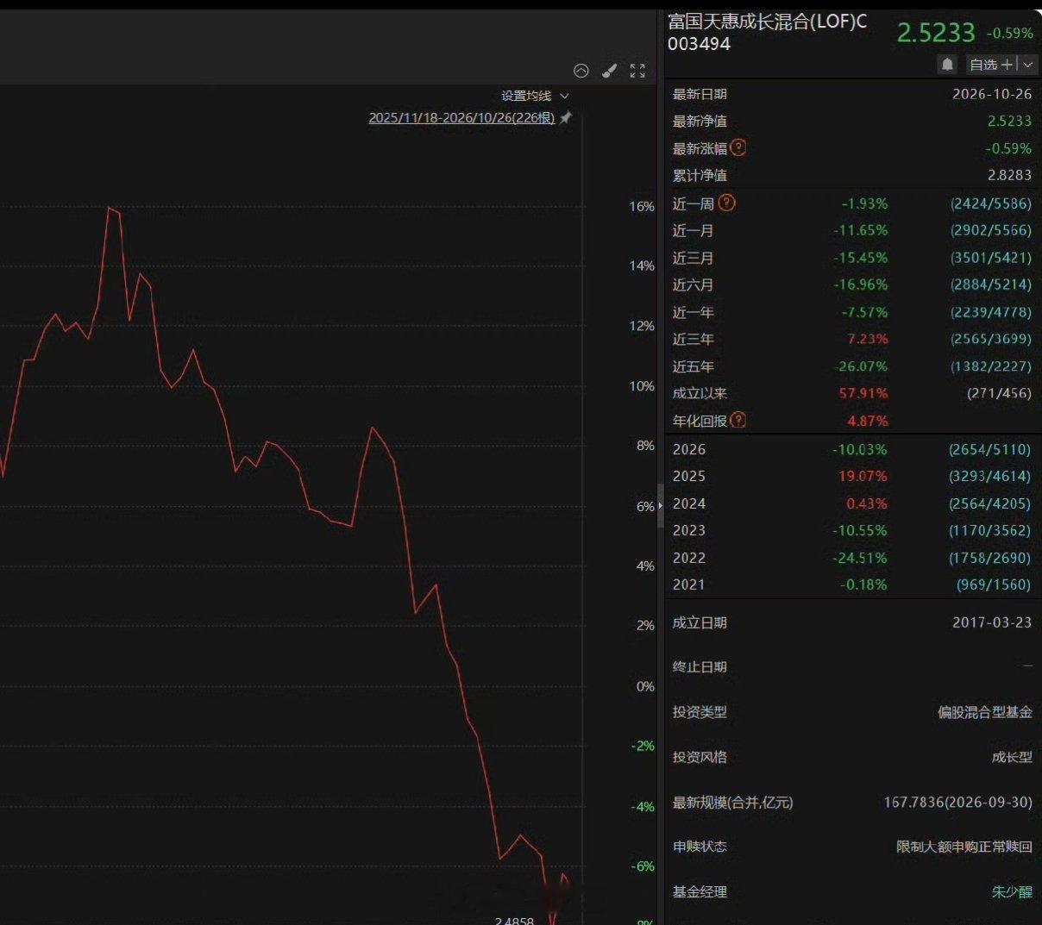Click the 申赎状态 value 限制大额申购正常赎回

click(x=964, y=847)
